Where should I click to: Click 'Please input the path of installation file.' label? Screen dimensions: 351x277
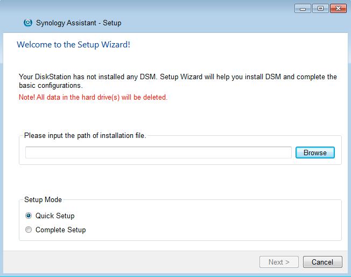click(85, 136)
